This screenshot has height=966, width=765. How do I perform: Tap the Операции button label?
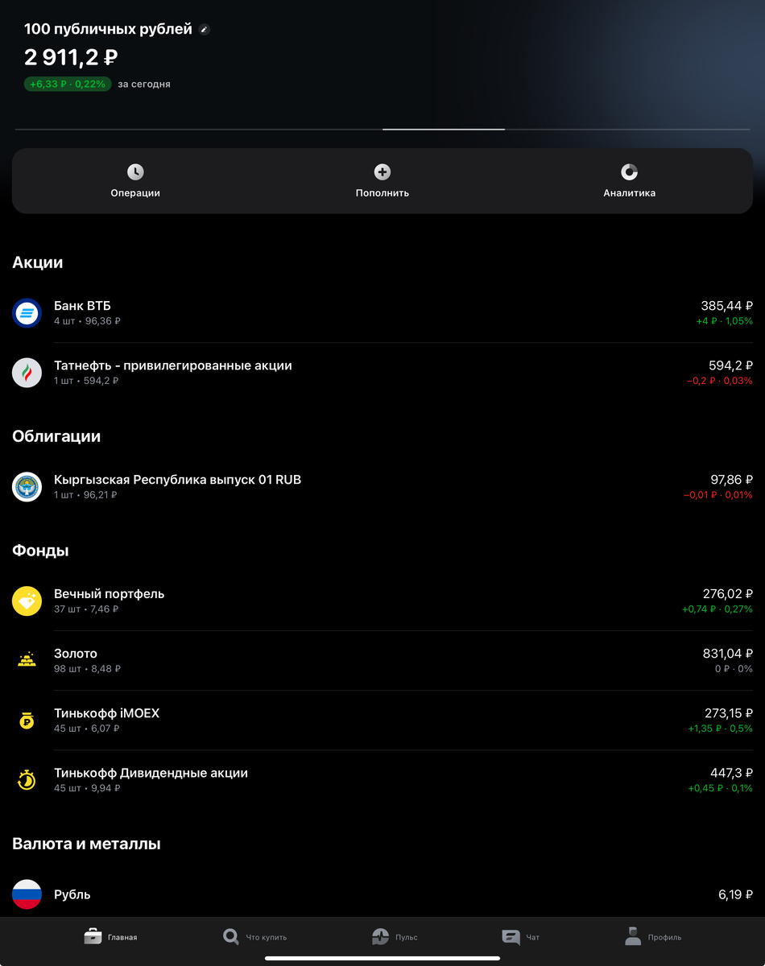135,193
